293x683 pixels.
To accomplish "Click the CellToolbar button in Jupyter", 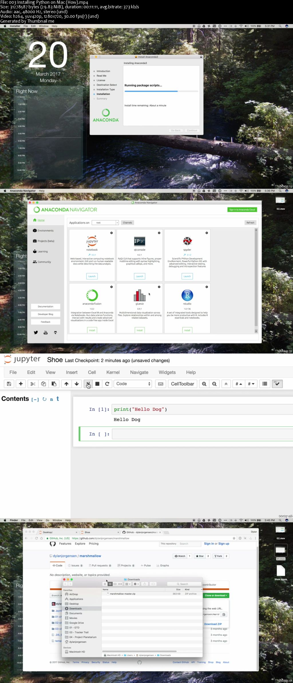I will pos(183,384).
